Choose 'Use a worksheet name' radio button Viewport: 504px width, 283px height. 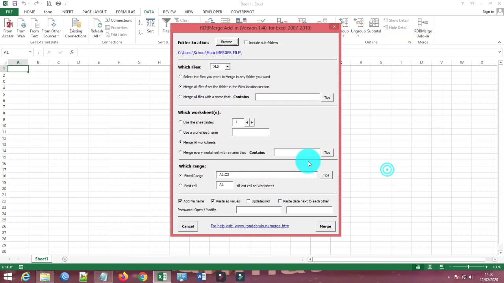[x=180, y=132]
